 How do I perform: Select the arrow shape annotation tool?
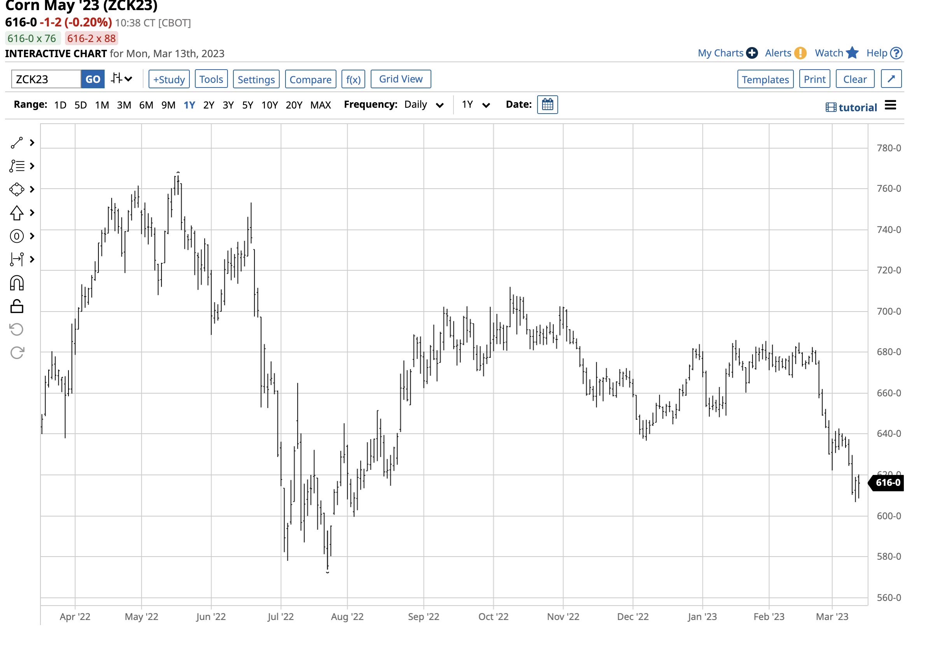click(x=16, y=213)
